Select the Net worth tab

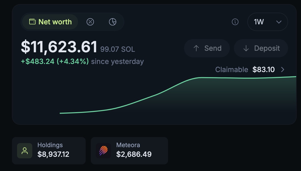50,22
